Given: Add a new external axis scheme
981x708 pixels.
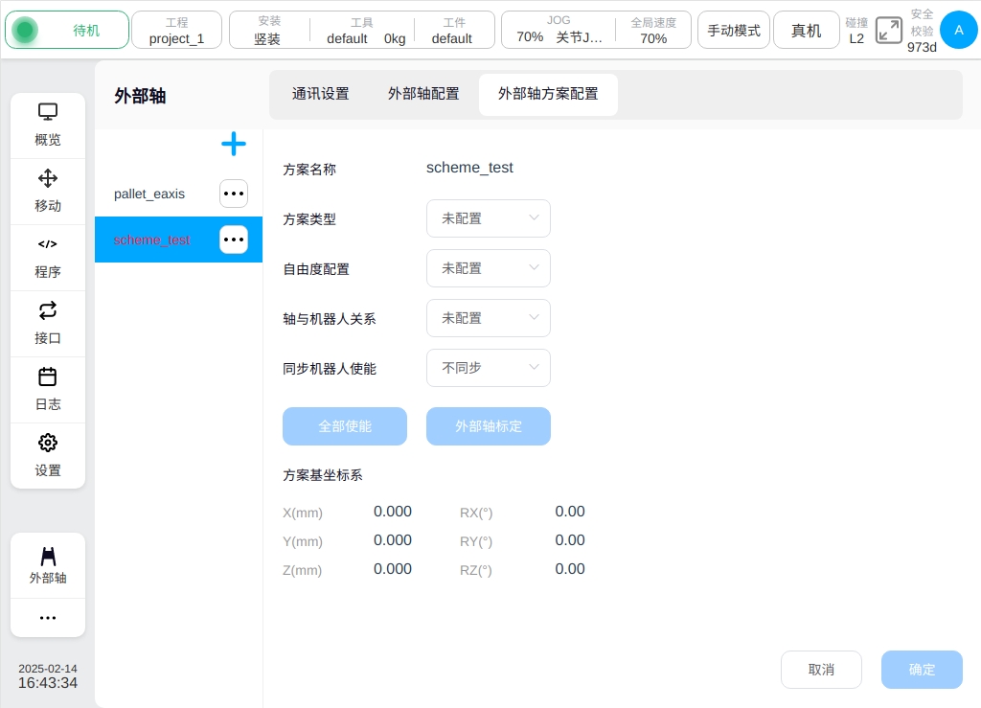Looking at the screenshot, I should coord(234,144).
